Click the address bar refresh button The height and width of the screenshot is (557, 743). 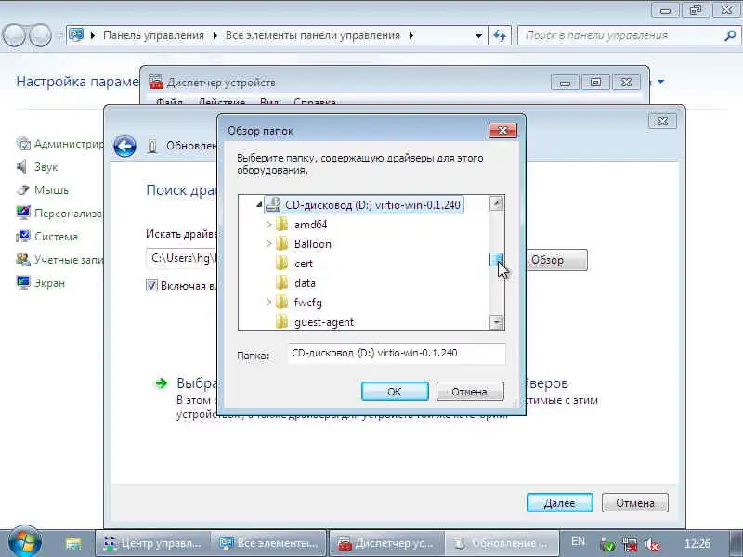[500, 35]
